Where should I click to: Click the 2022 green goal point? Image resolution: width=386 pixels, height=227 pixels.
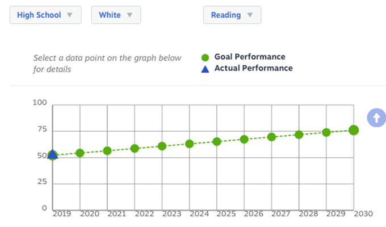pyautogui.click(x=135, y=149)
